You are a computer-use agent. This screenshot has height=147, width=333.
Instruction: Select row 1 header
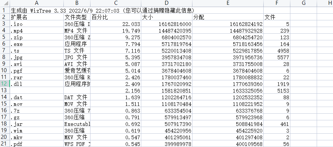[5, 10]
